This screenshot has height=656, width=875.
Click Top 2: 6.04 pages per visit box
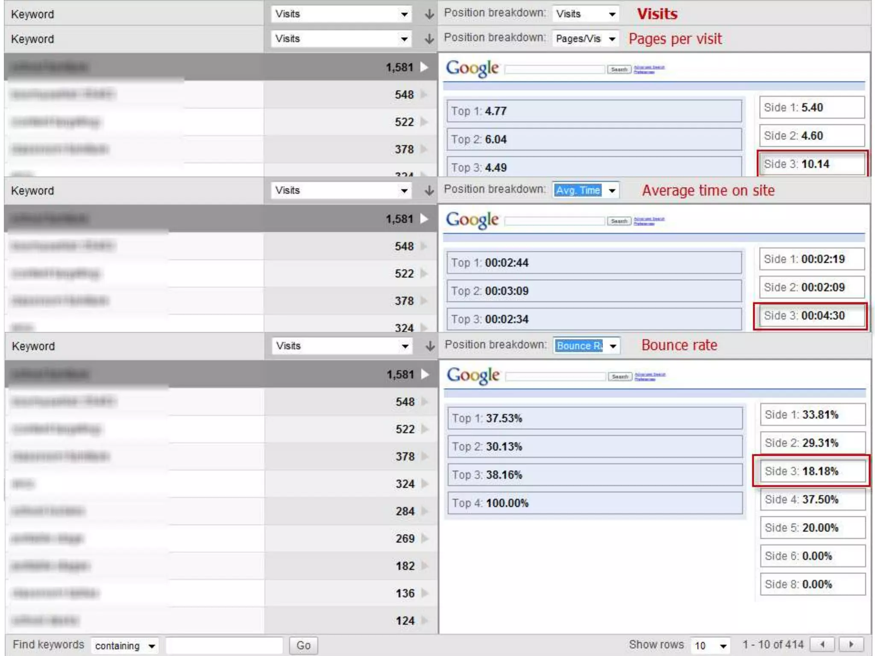[x=593, y=139]
